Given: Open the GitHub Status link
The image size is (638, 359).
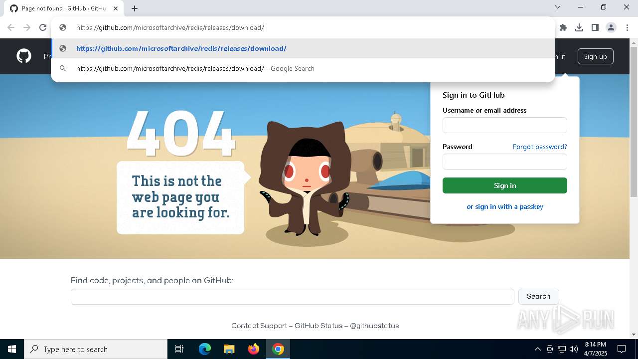Looking at the screenshot, I should click(319, 326).
